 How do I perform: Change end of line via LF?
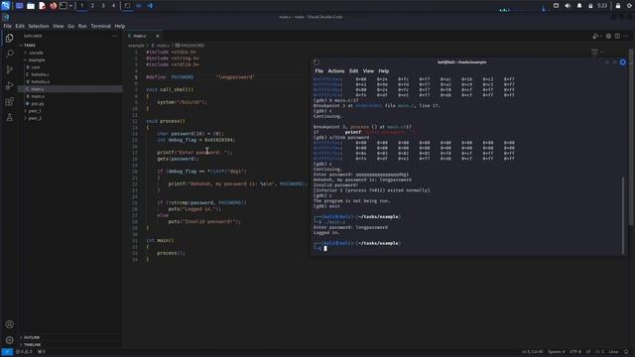(x=588, y=352)
